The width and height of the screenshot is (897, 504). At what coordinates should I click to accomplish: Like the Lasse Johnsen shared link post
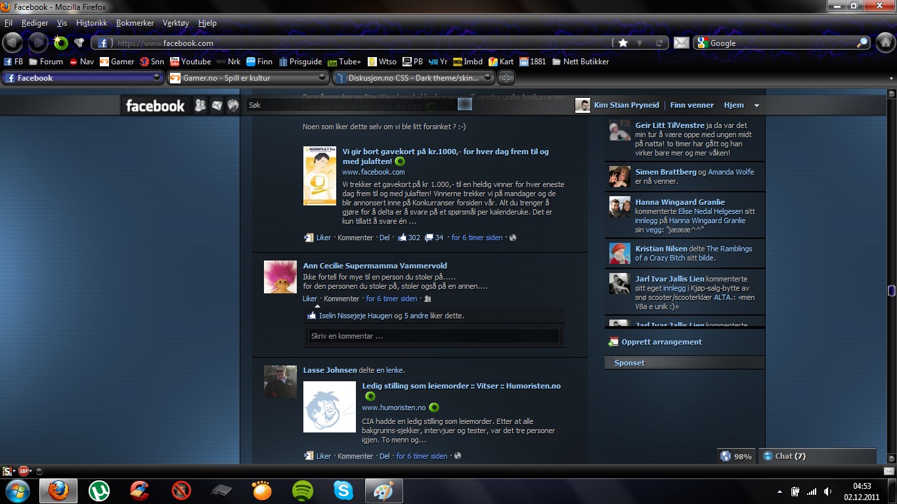[324, 456]
